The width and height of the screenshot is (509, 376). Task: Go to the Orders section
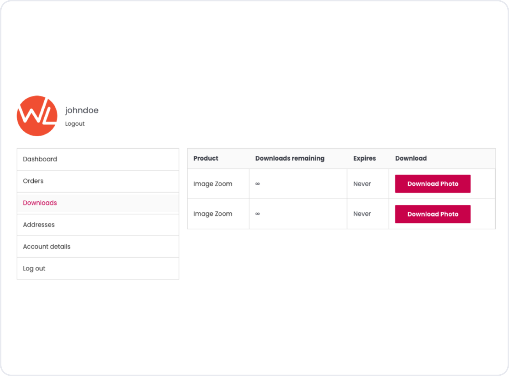click(33, 181)
